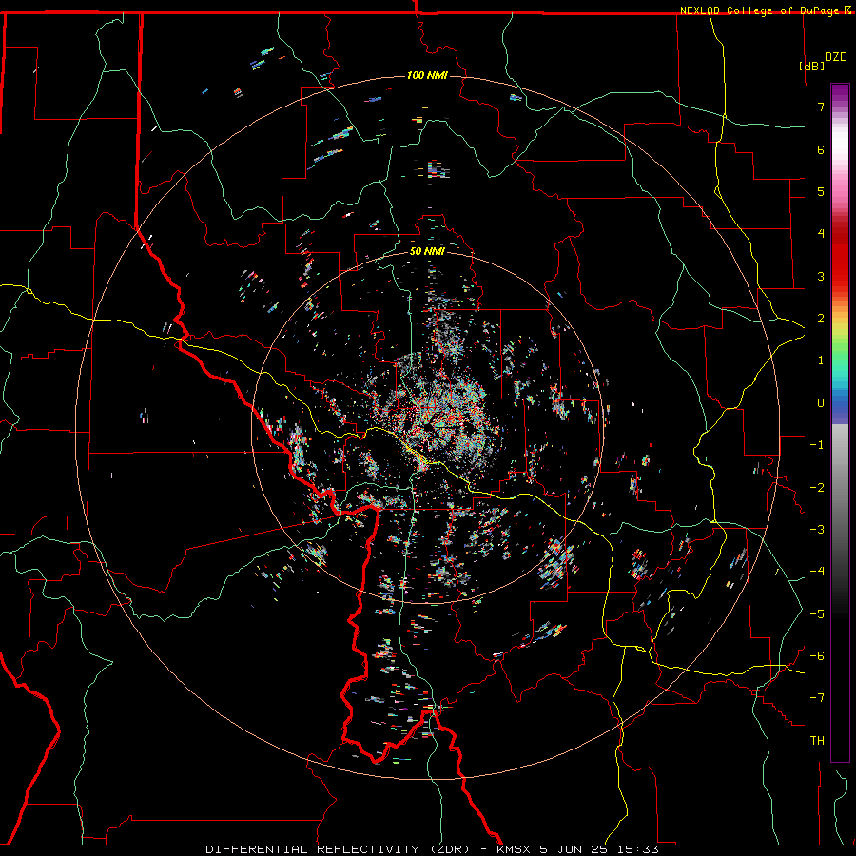Click the -6 value on the color scale

817,656
